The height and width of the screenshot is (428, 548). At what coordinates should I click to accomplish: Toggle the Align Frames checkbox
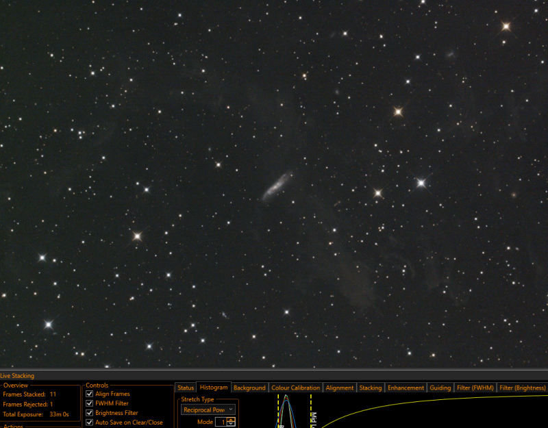pyautogui.click(x=90, y=394)
